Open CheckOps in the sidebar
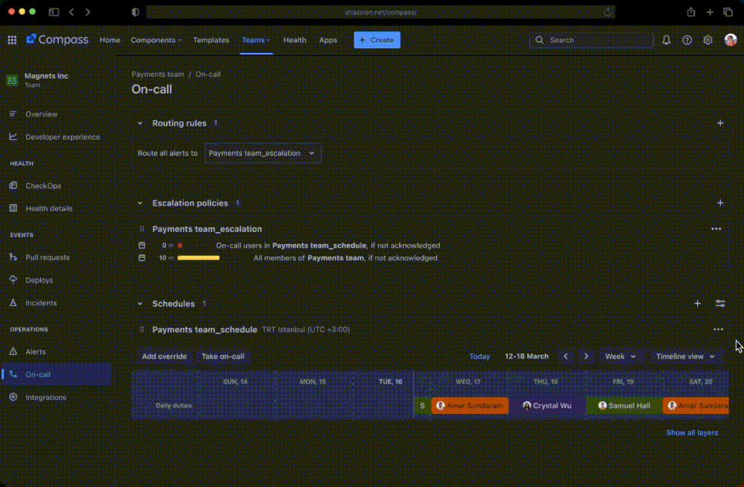Screen dimensions: 744x487 [x=57, y=186]
